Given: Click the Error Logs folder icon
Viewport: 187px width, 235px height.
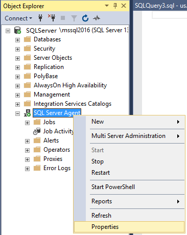Looking at the screenshot, I should coord(37,168).
